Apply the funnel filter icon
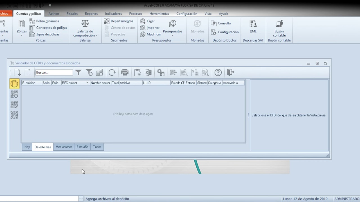 (x=78, y=72)
